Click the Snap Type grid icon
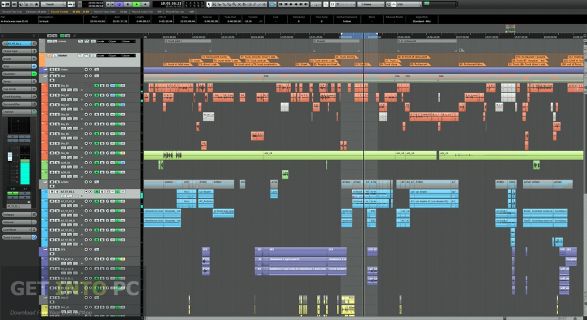Screen dimensions: 587x320 coord(338,4)
